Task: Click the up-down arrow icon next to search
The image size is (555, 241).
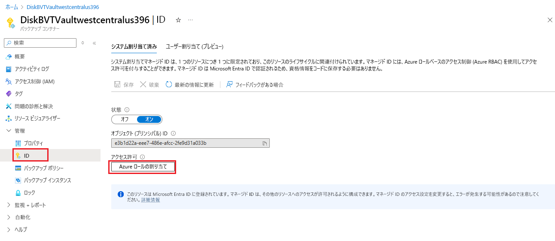Action: 82,43
